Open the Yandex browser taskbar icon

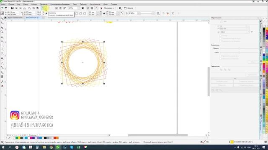pos(17,147)
